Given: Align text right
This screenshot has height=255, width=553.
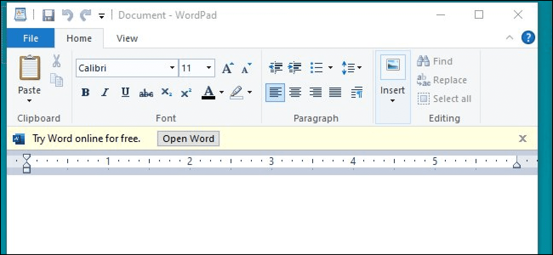Looking at the screenshot, I should point(315,92).
